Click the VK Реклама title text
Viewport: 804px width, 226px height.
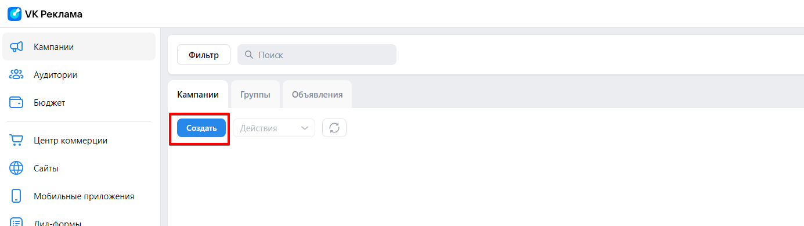(53, 15)
